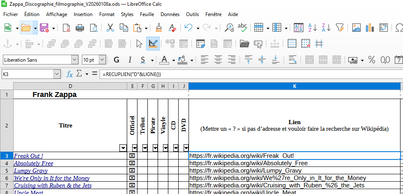403x194 pixels.
Task: Click the Undo arrow icon
Action: pyautogui.click(x=189, y=28)
